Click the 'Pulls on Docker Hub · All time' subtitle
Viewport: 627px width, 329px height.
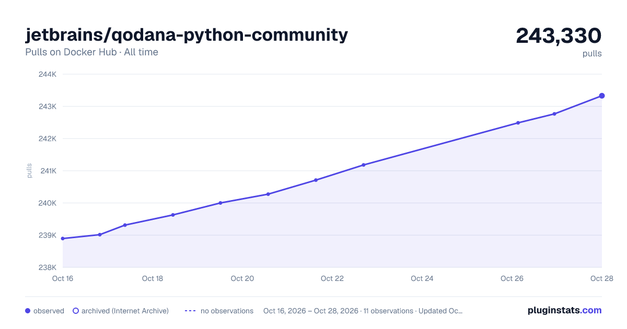click(91, 52)
